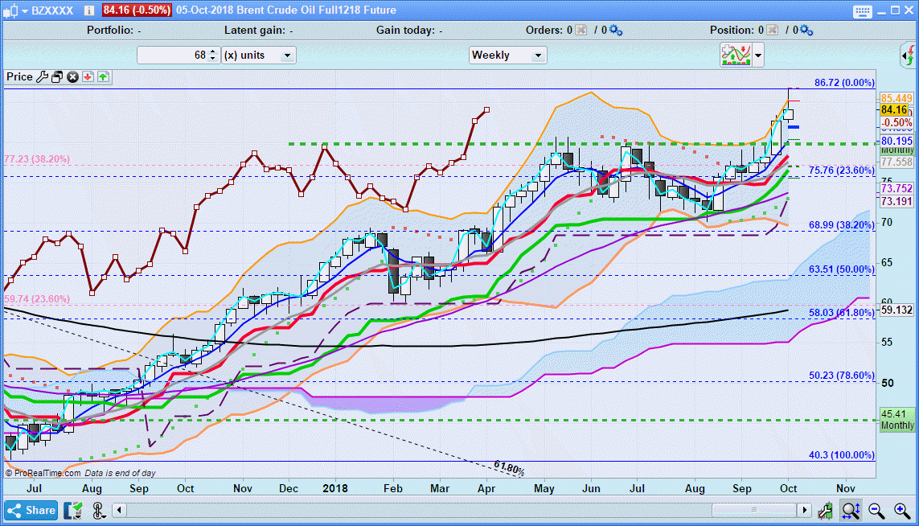Image resolution: width=919 pixels, height=526 pixels.
Task: Expand the side trading panel arrow tab
Action: click(907, 56)
